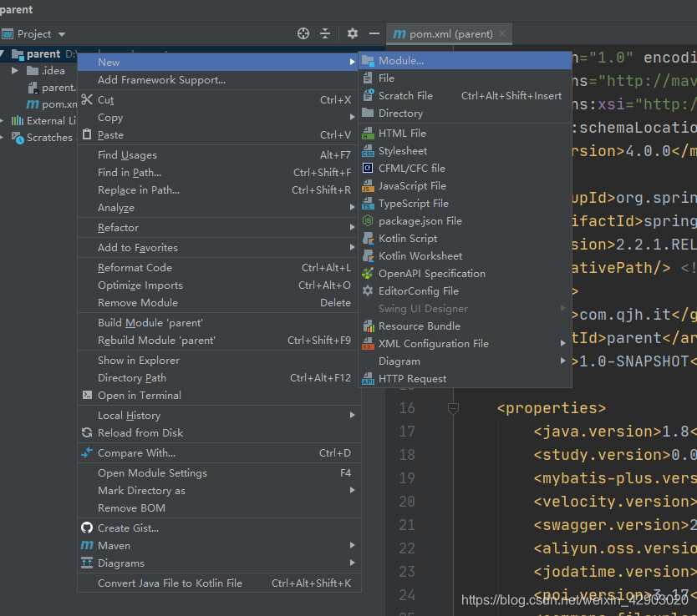The width and height of the screenshot is (697, 616).
Task: Click the Kotlin Script file icon
Action: 368,239
